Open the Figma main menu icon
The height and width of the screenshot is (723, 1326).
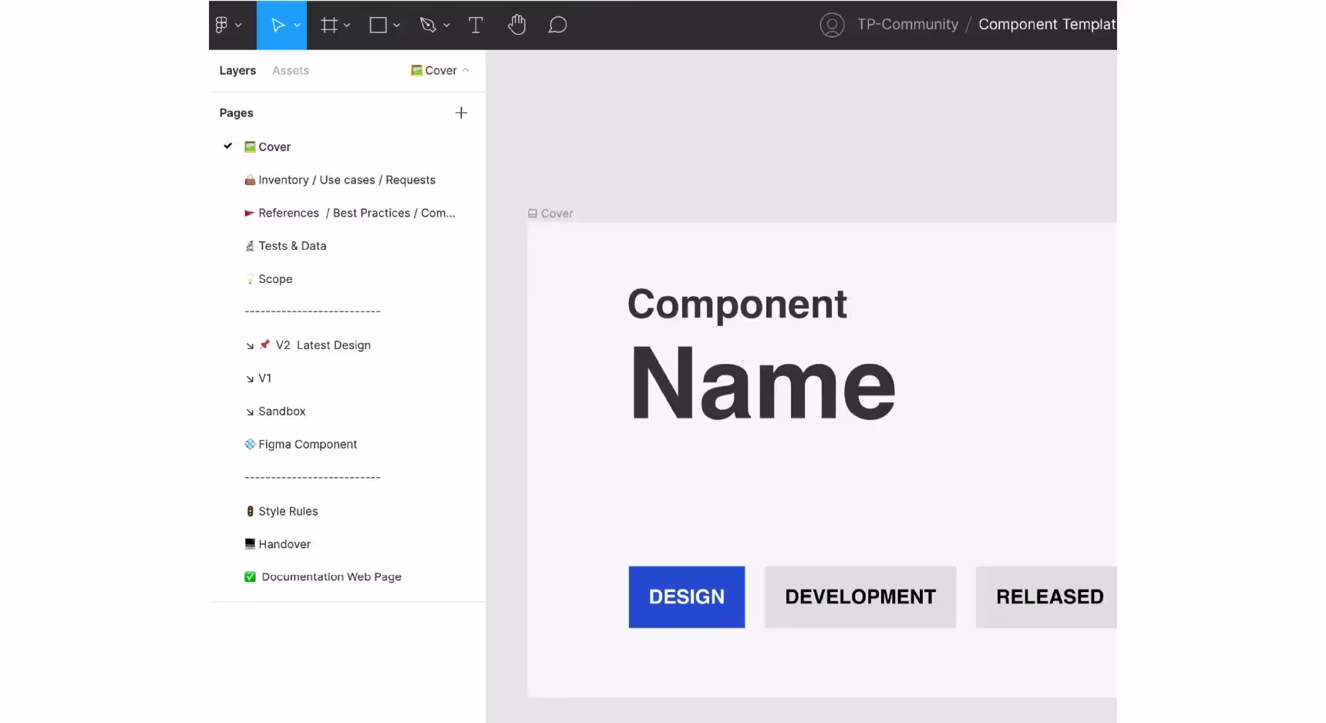coord(222,25)
